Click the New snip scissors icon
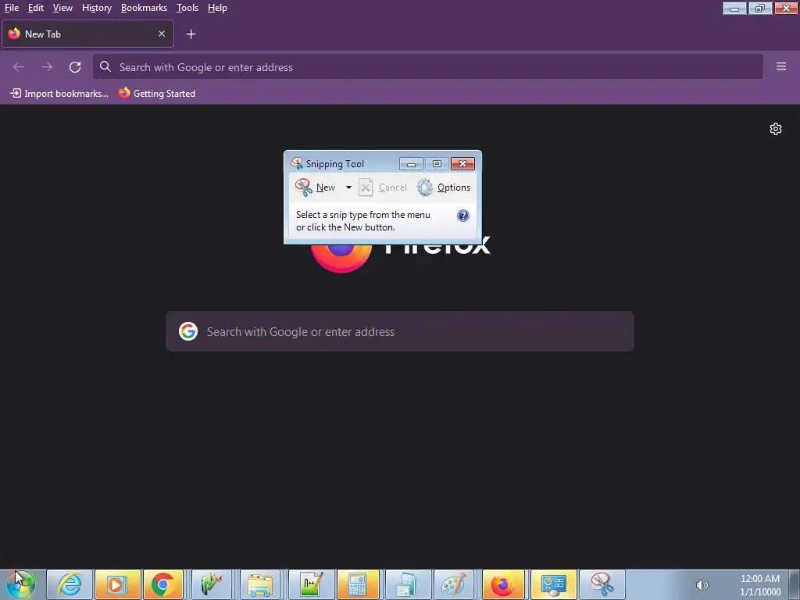 [x=304, y=187]
